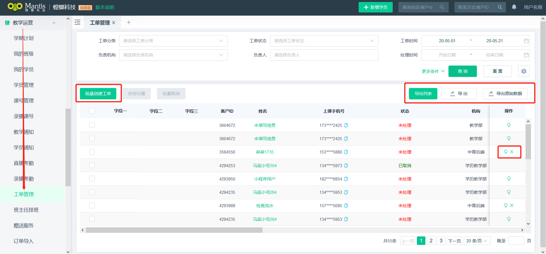This screenshot has width=546, height=254.
Task: Click 导出 button with share icon
Action: [x=459, y=94]
